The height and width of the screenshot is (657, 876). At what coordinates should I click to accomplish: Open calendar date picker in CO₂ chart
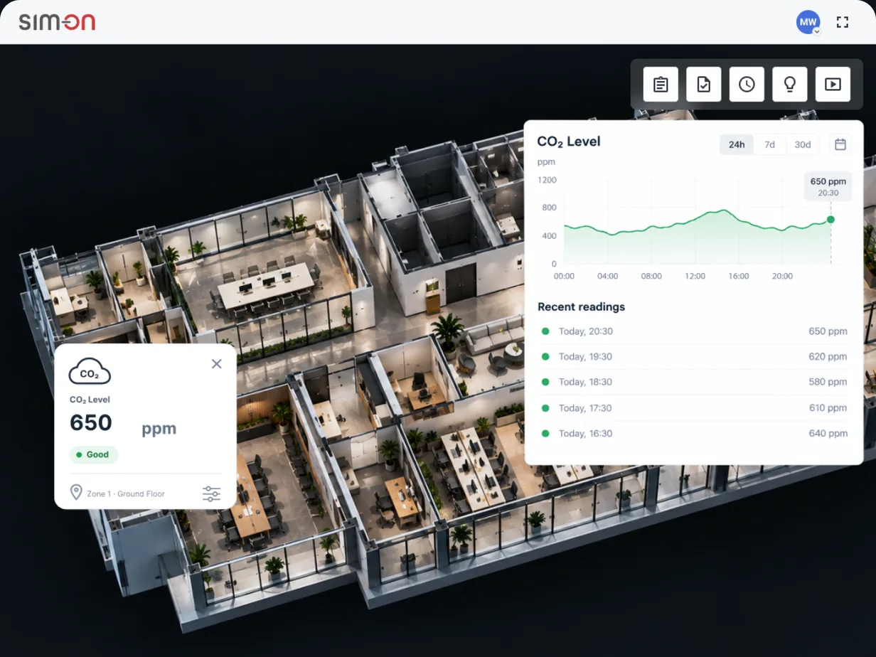tap(840, 144)
